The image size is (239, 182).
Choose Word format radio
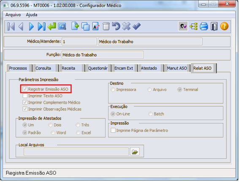53,133
